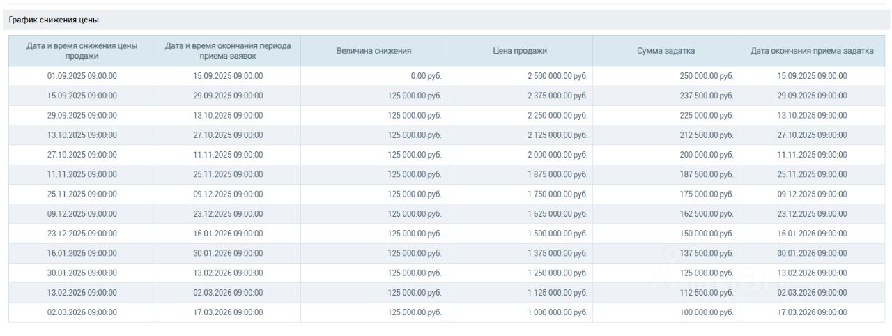Screen dimensions: 892x336
Task: Click 15.09.2025 09:00:00 in the price-drop date column
Action: pos(82,96)
